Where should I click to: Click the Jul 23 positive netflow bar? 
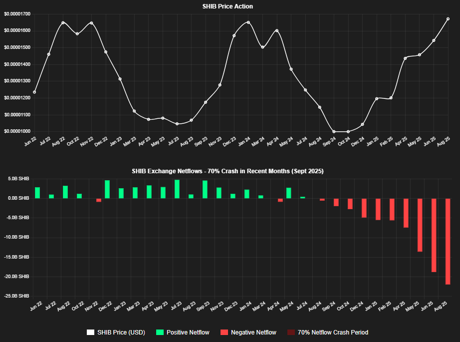[x=177, y=189]
